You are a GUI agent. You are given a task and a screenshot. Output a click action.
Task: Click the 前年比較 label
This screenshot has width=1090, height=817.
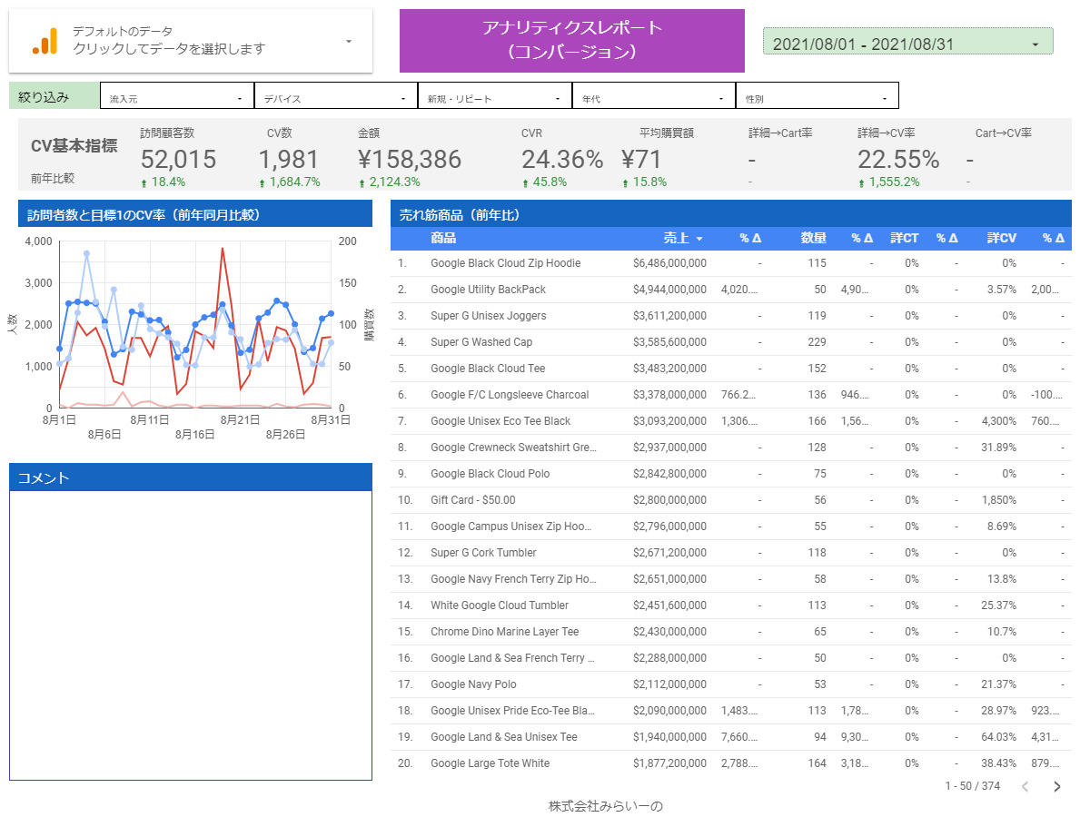(x=53, y=179)
